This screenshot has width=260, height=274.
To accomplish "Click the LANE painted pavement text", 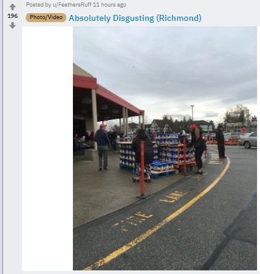I will [x=174, y=196].
